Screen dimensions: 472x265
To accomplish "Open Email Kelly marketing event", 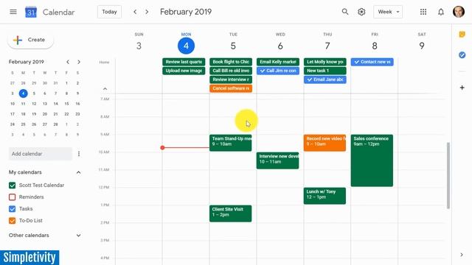I will click(x=278, y=62).
